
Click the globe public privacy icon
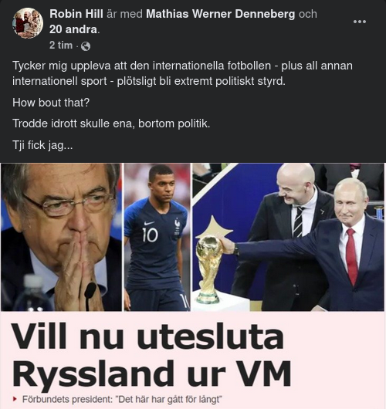coord(86,46)
